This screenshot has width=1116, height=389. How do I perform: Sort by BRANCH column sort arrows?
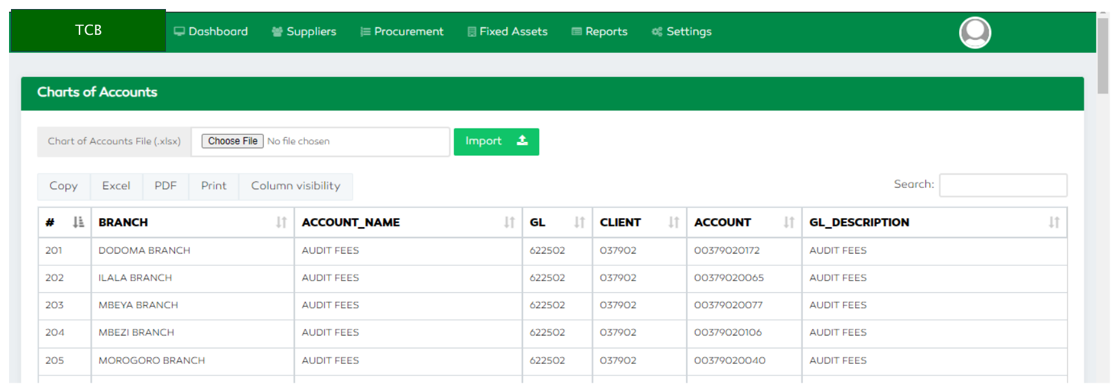pos(281,223)
